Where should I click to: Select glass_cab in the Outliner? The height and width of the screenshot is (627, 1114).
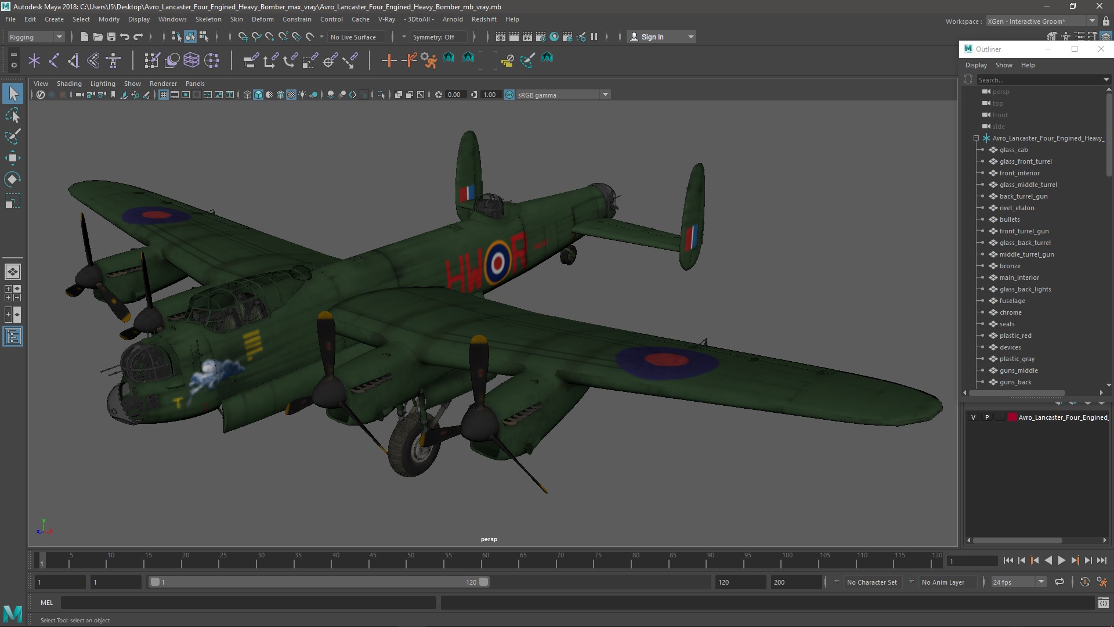[1013, 150]
